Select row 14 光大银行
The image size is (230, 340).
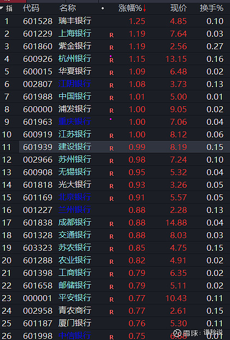(x=115, y=185)
